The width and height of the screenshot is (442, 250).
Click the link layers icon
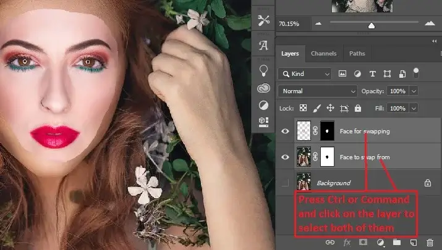tap(330, 243)
